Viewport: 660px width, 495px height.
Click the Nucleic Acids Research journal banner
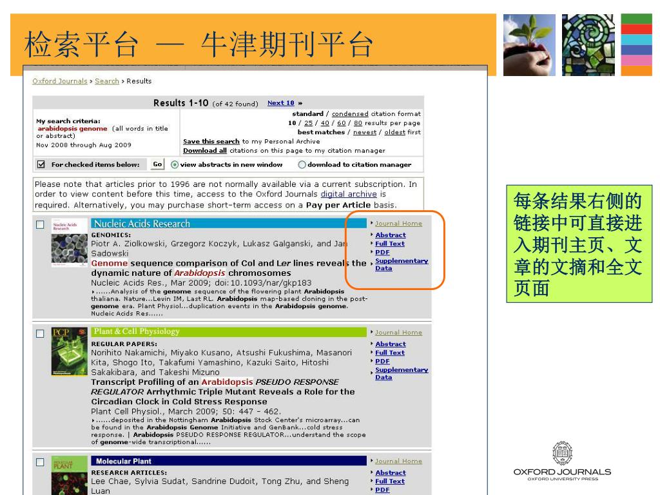coord(229,224)
